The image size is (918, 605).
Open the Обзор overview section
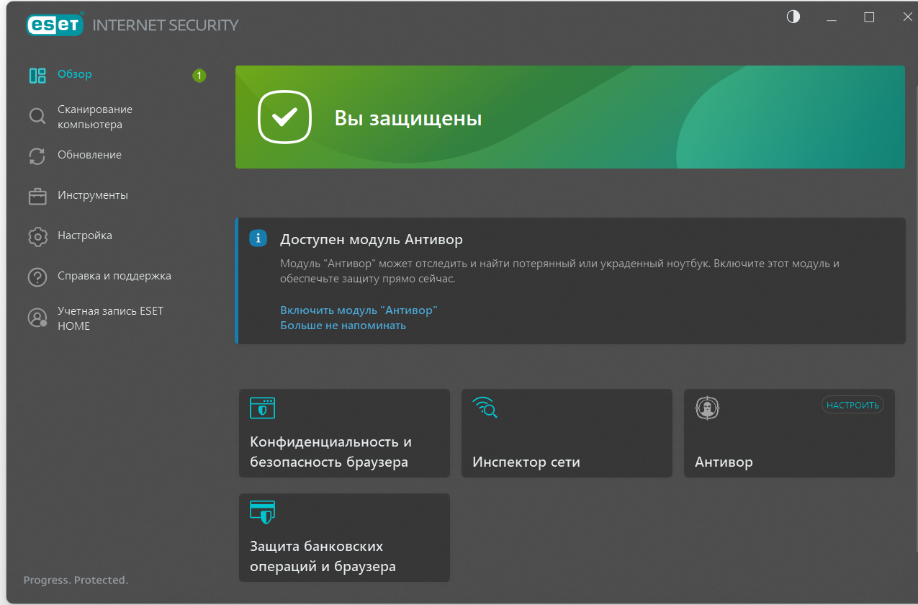(x=74, y=74)
